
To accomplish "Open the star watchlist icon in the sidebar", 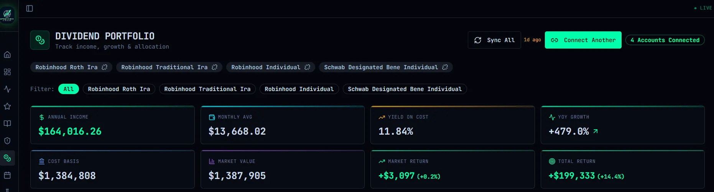I will point(7,106).
